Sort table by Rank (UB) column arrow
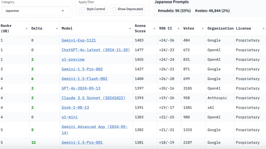 coord(26,28)
